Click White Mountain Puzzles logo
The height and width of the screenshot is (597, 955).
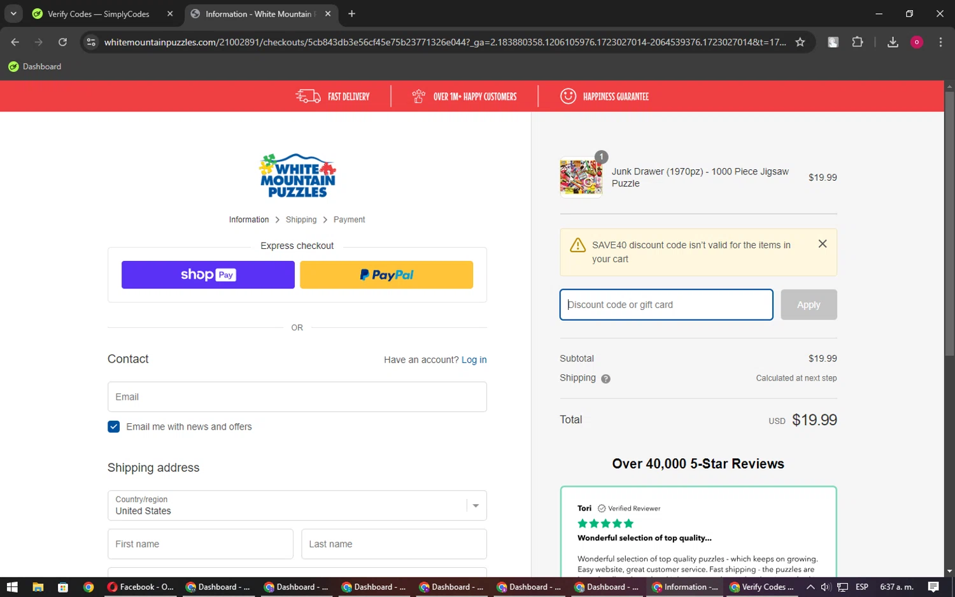(297, 176)
